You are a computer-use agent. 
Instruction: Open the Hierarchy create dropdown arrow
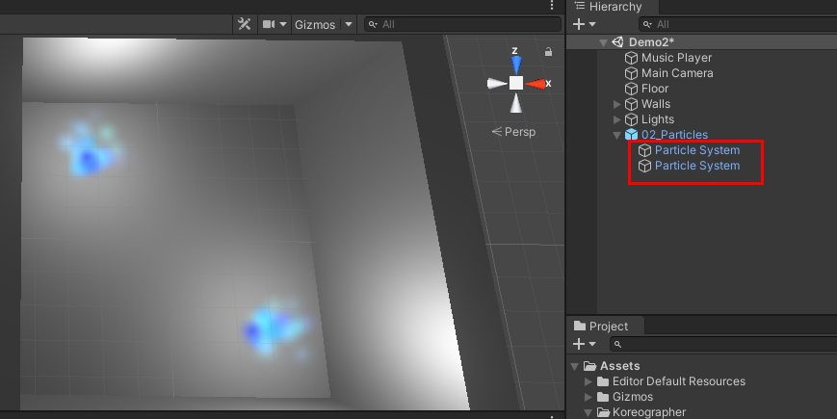click(592, 24)
